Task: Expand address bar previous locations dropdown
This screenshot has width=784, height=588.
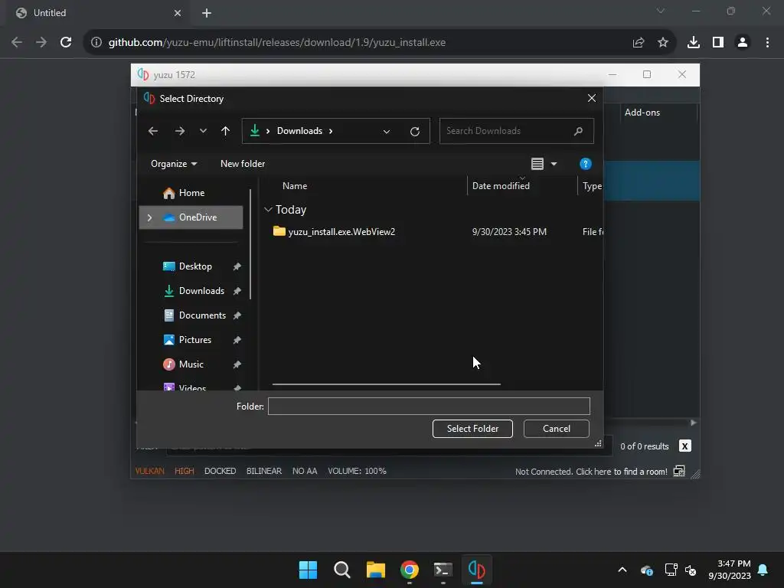Action: click(387, 132)
